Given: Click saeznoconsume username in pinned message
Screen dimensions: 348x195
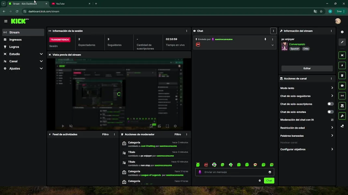Looking at the screenshot, I should coord(223,39).
